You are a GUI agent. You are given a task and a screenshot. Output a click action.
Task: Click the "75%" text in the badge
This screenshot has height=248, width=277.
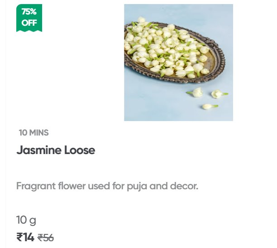(29, 12)
